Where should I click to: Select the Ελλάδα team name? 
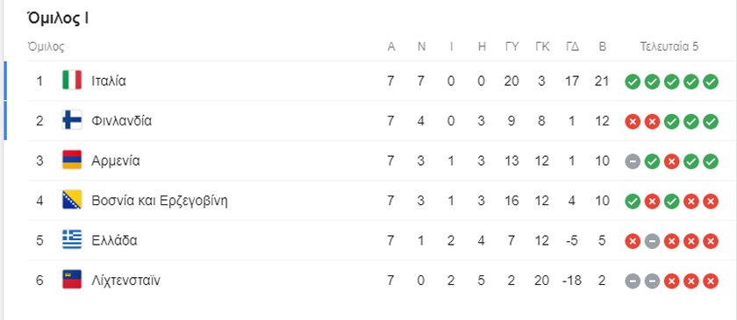point(115,241)
